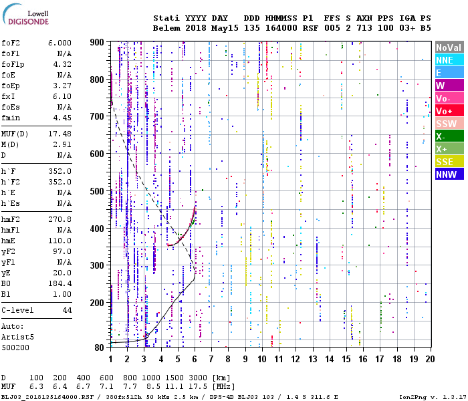Screen dimensions: 468x401
Task: Click the 80 km y-axis label
Action: click(100, 348)
